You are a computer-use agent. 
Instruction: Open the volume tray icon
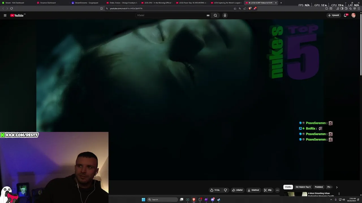[x=344, y=200]
